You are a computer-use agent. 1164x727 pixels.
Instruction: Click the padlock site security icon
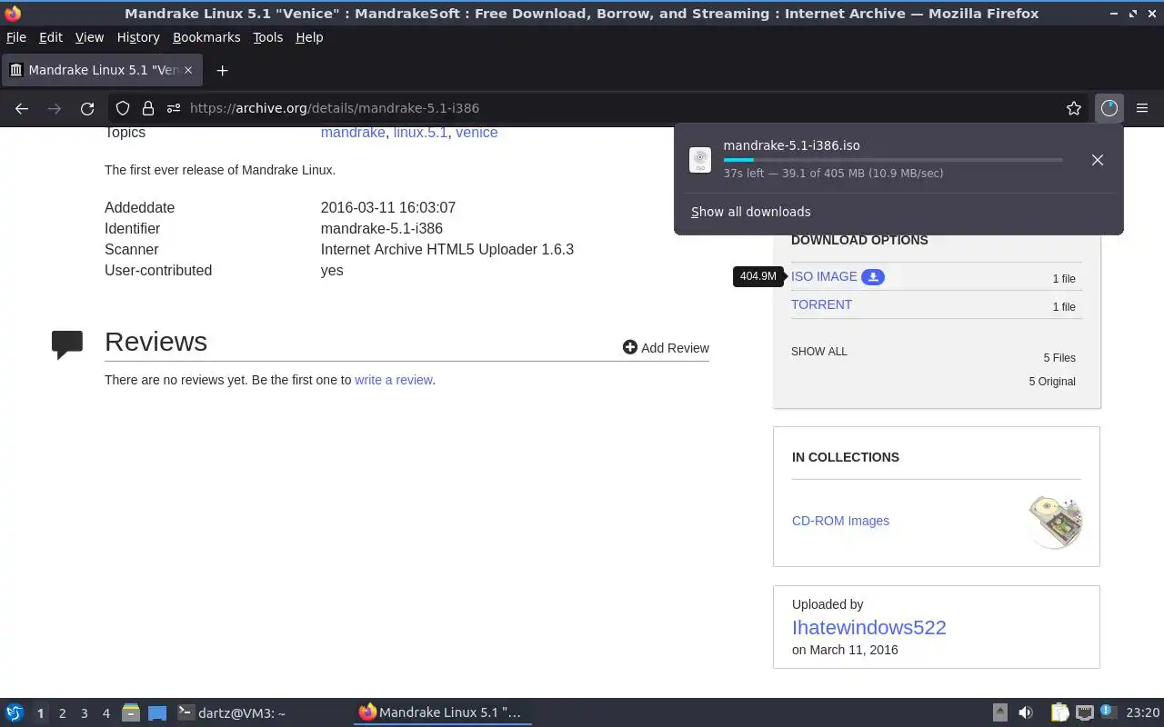pos(148,108)
